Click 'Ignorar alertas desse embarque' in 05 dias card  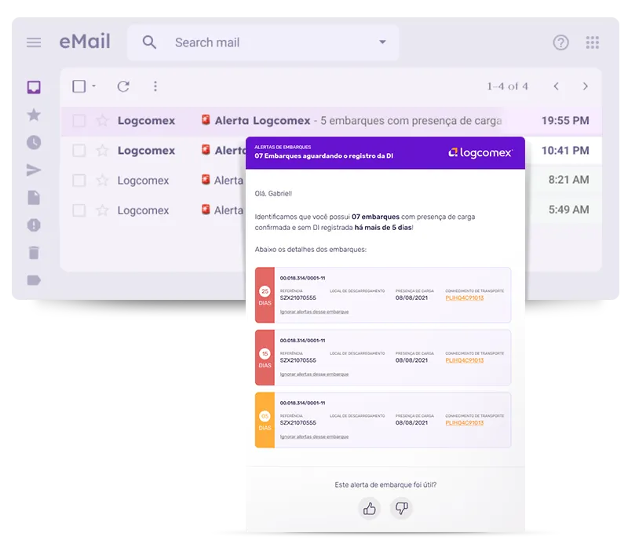[x=314, y=437]
